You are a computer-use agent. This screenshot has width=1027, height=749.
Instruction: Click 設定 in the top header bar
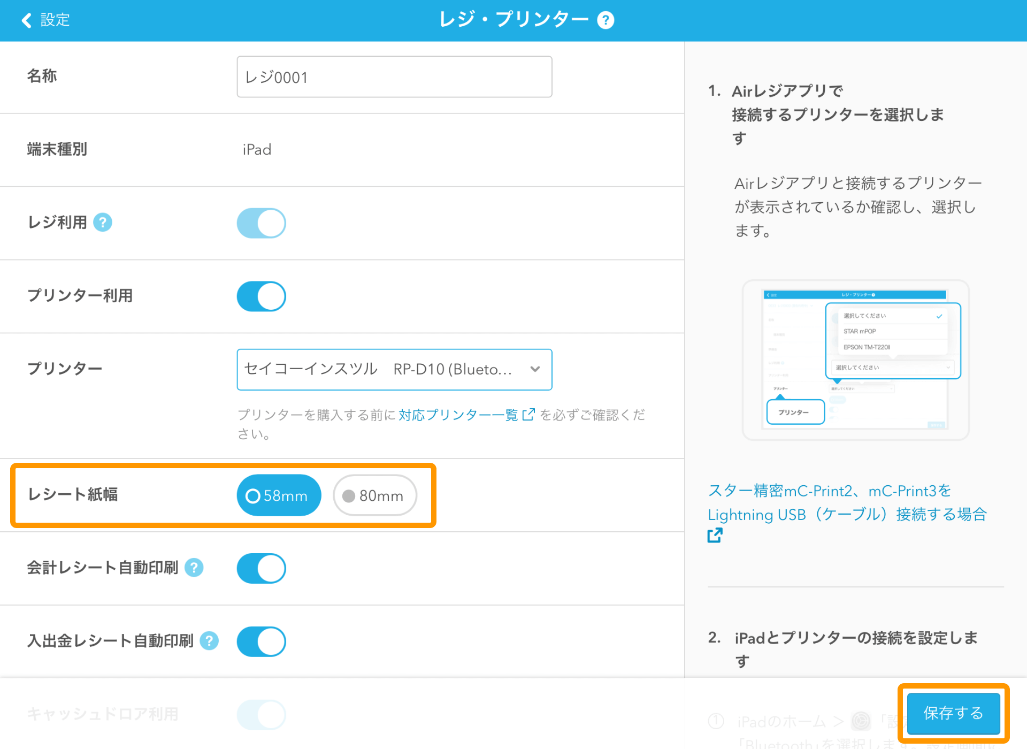pos(53,20)
